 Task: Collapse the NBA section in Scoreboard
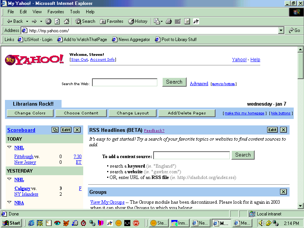[9, 203]
